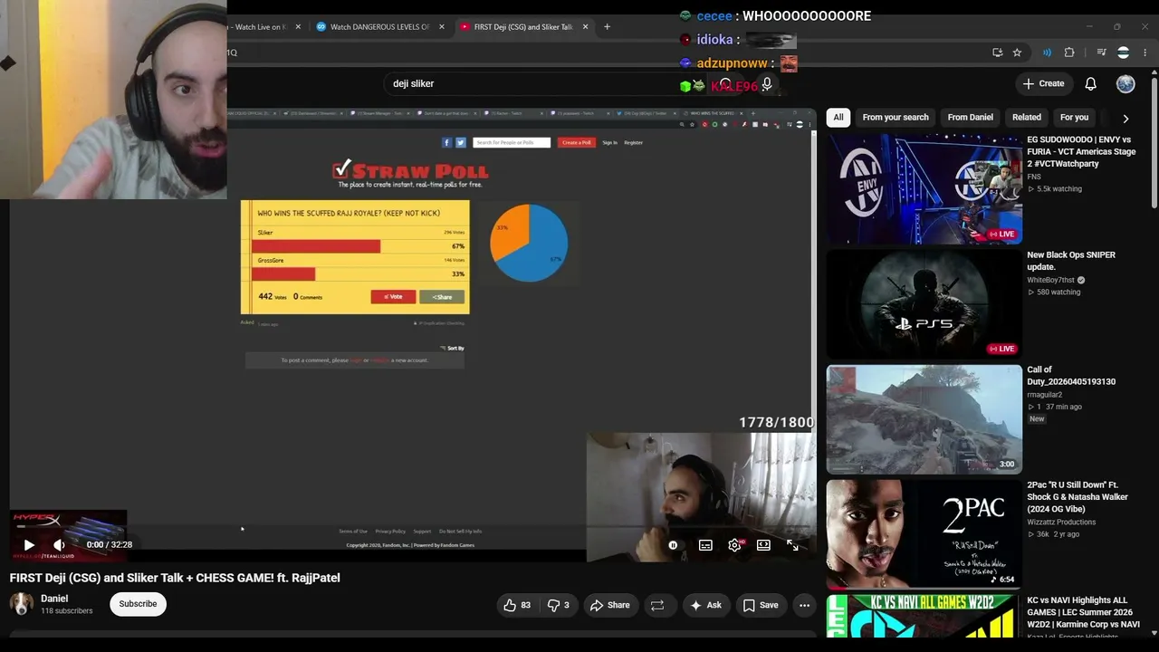The image size is (1159, 652).
Task: Open browser media control icon
Action: (1101, 53)
